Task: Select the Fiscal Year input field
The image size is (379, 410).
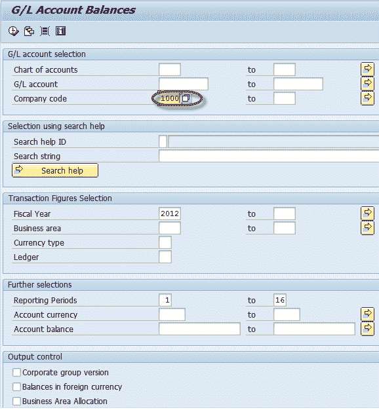Action: tap(170, 214)
